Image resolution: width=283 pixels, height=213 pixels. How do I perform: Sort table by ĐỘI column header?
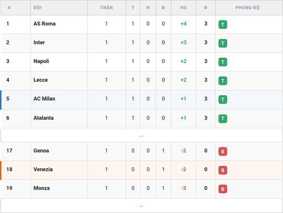pos(37,7)
